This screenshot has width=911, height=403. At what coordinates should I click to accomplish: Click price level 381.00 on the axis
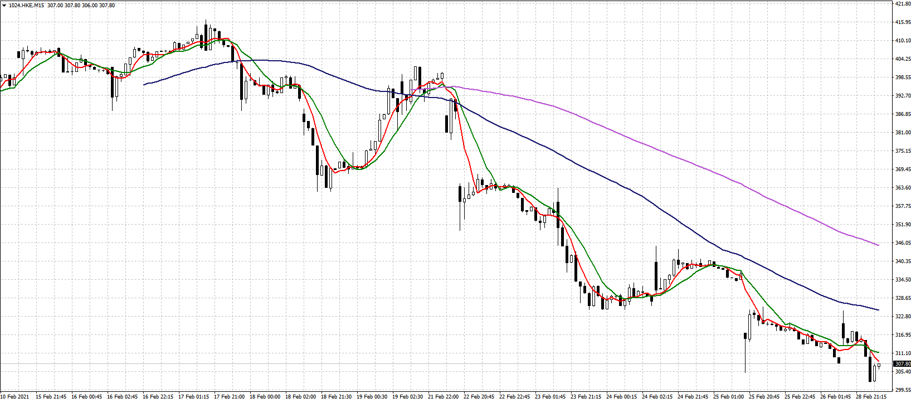pos(902,133)
